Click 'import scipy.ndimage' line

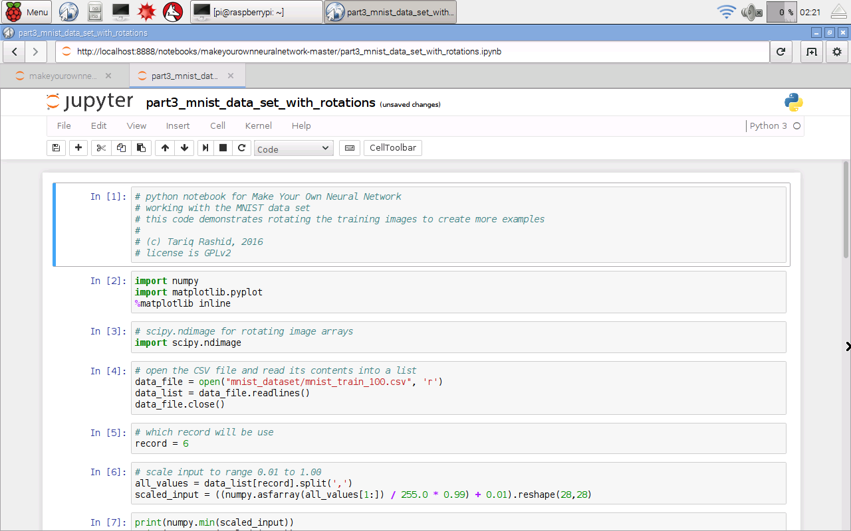[188, 342]
